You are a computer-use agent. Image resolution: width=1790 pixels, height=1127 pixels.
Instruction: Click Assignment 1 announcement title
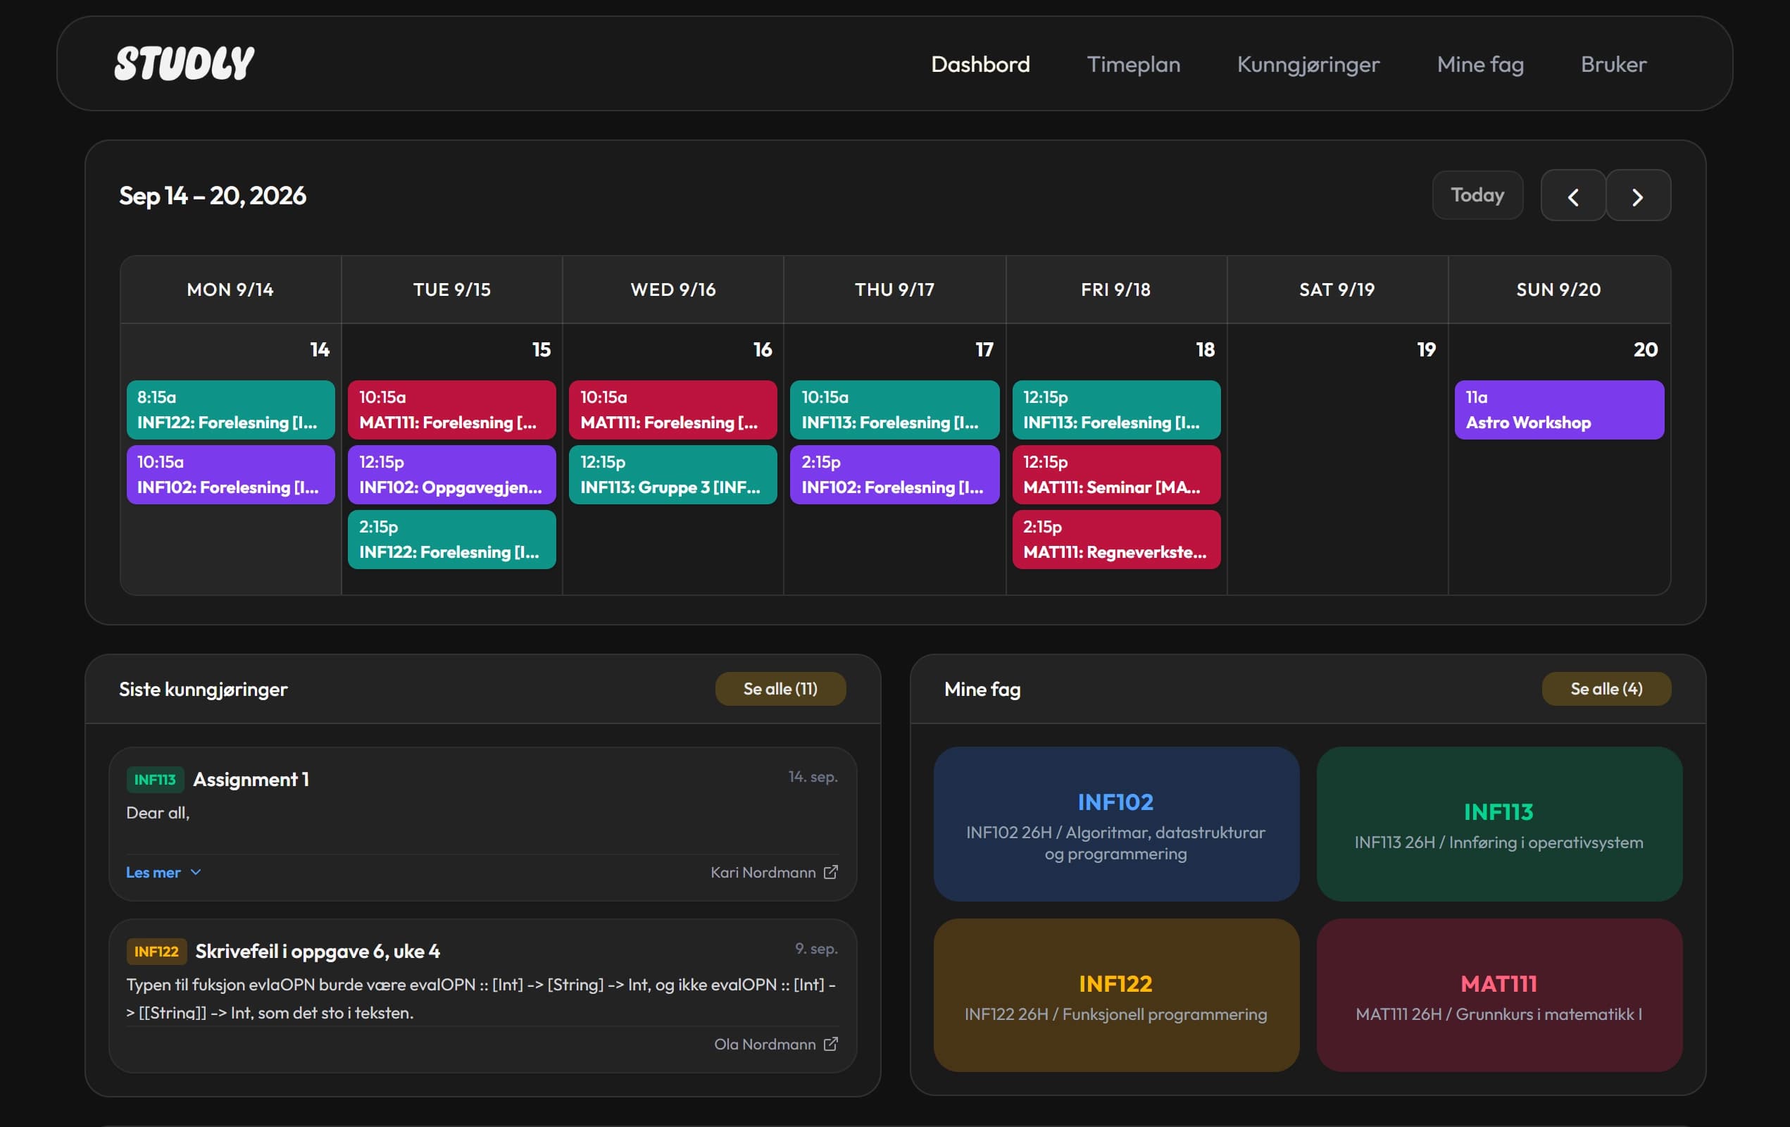[251, 779]
